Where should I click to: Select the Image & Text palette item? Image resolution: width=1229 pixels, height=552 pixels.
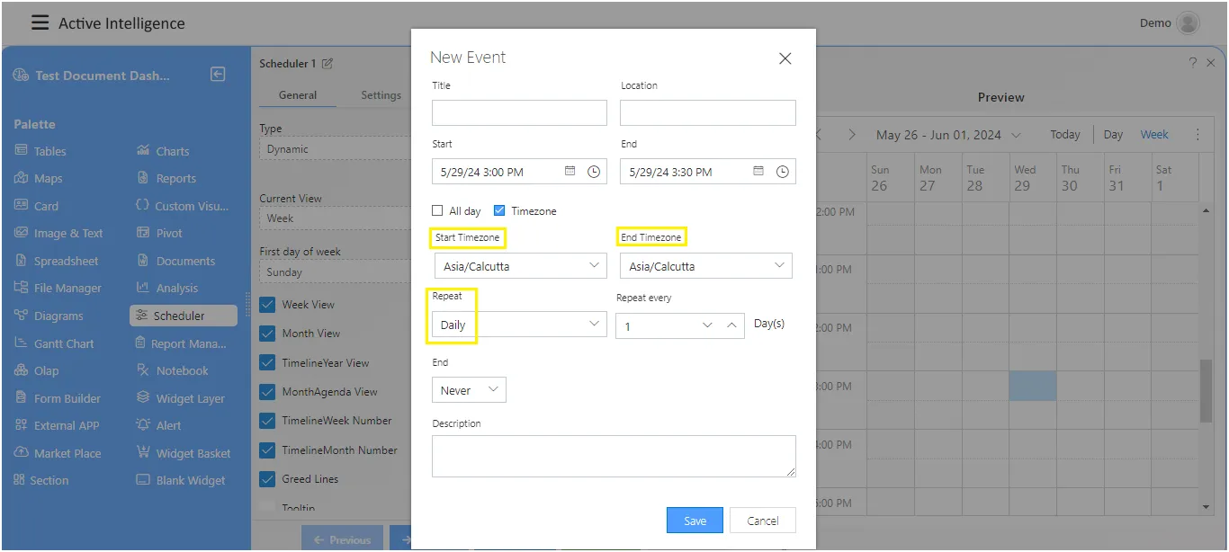58,233
